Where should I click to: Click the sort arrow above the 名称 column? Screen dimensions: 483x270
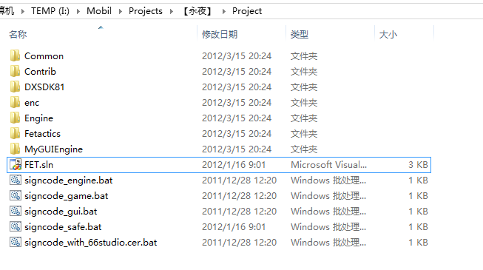click(101, 27)
